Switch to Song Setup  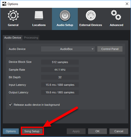(32, 131)
